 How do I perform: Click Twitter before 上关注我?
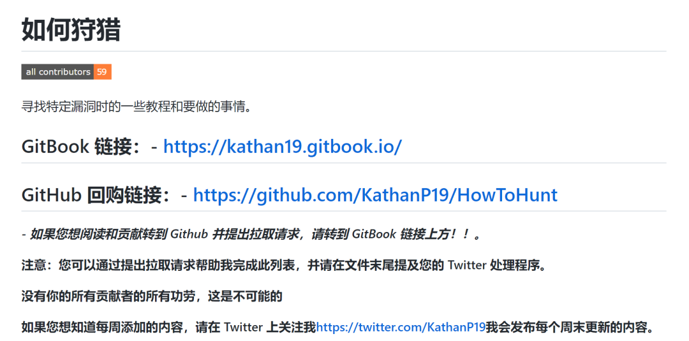tap(244, 327)
